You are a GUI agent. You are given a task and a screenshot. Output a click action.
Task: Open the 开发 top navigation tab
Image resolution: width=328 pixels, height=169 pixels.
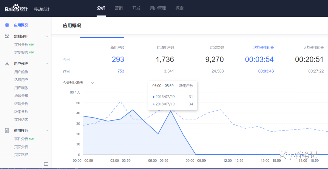(136, 8)
